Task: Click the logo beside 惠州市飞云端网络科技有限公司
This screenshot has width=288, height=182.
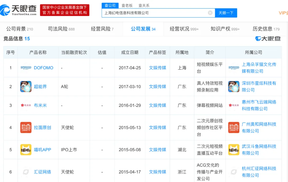Action: click(x=234, y=105)
